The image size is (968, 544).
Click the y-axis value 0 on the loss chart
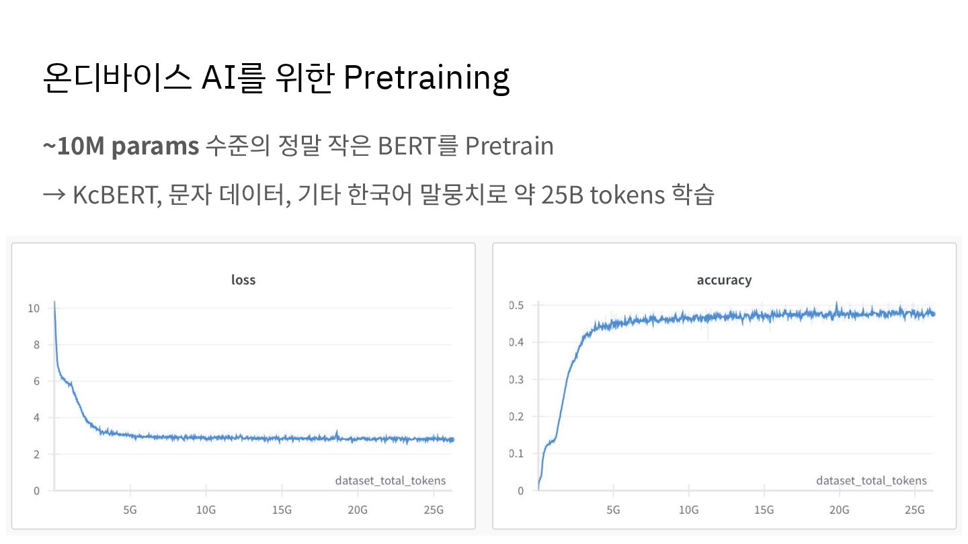[x=36, y=491]
